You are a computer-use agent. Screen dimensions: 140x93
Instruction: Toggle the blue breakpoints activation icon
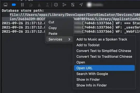click(x=14, y=5)
